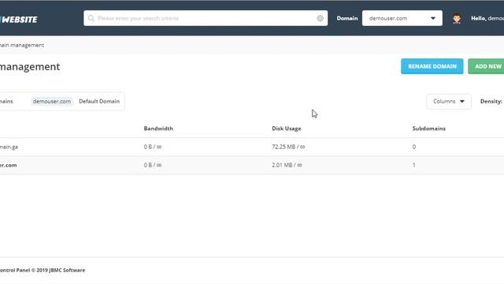Screen dimensions: 504x284
Task: Focus the search criteria input field
Action: click(206, 18)
